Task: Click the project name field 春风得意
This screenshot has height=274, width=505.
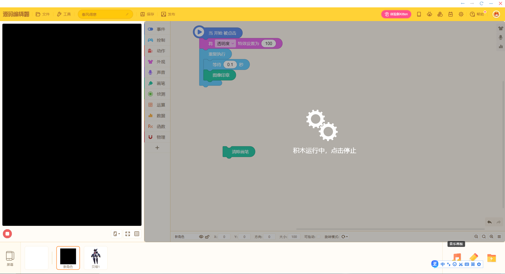Action: [x=105, y=14]
